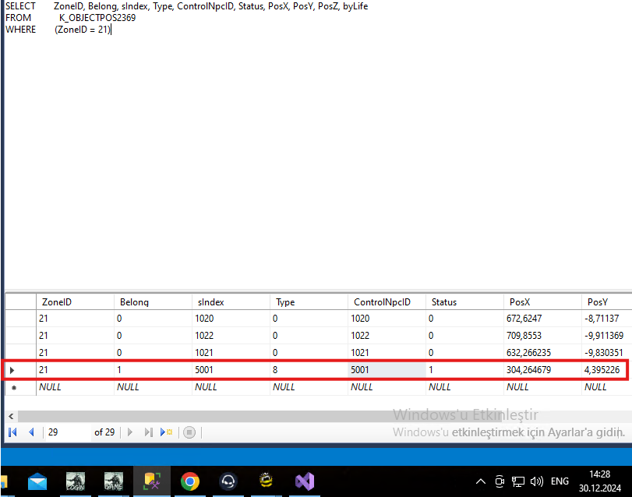Open the LOGIN app taskbar icon

coord(76,481)
